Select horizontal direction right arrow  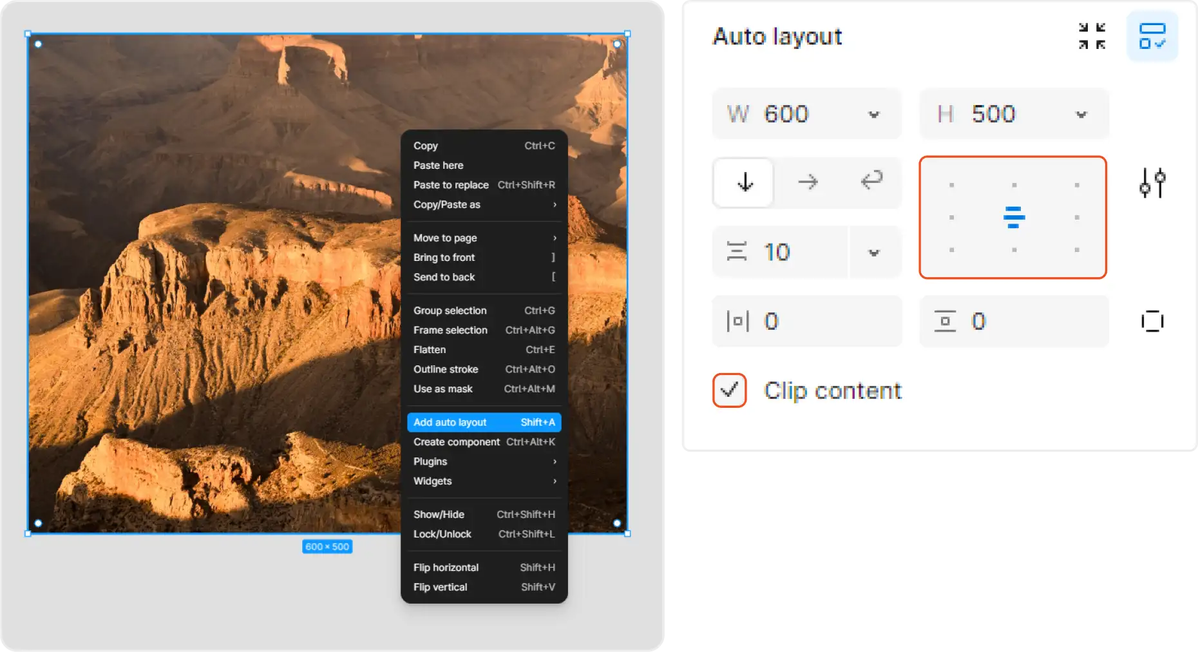808,182
